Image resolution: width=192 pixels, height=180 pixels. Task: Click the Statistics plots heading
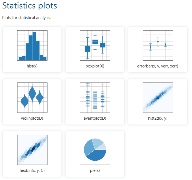[30, 5]
